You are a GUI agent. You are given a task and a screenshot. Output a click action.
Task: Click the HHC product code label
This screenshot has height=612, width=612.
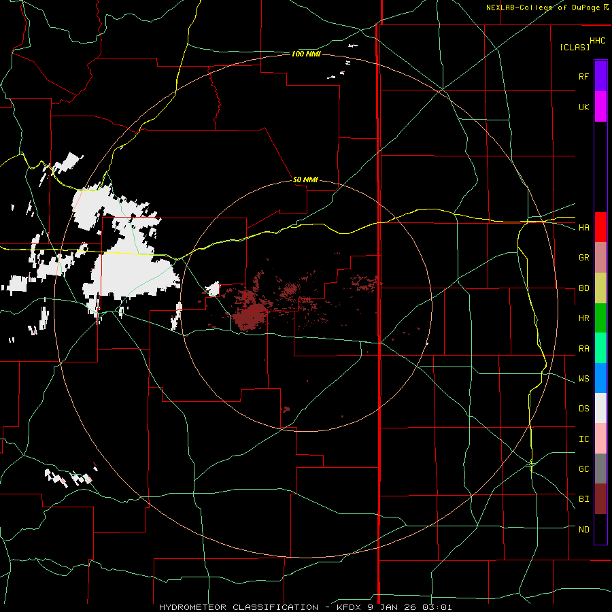tap(597, 41)
